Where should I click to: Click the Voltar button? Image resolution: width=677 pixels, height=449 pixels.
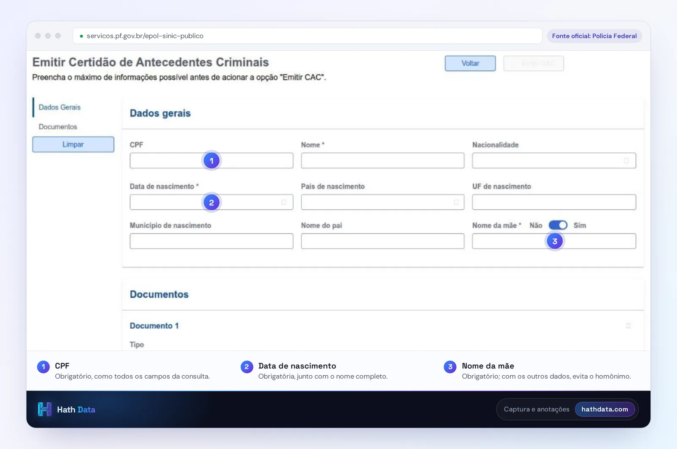click(470, 63)
